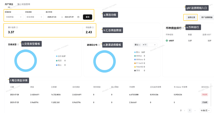Click the 发放状态 column header
This screenshot has width=214, height=113.
(205, 87)
